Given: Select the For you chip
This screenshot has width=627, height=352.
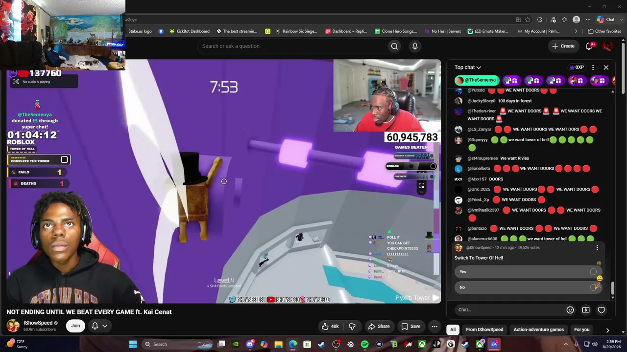Looking at the screenshot, I should click(x=582, y=330).
